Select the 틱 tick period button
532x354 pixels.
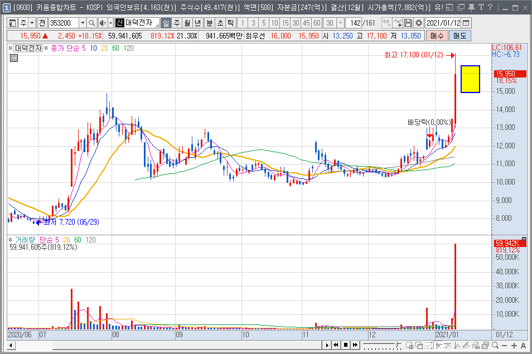pyautogui.click(x=231, y=23)
